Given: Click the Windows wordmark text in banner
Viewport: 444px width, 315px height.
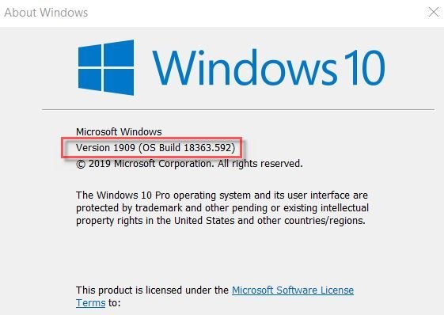Looking at the screenshot, I should [x=245, y=67].
